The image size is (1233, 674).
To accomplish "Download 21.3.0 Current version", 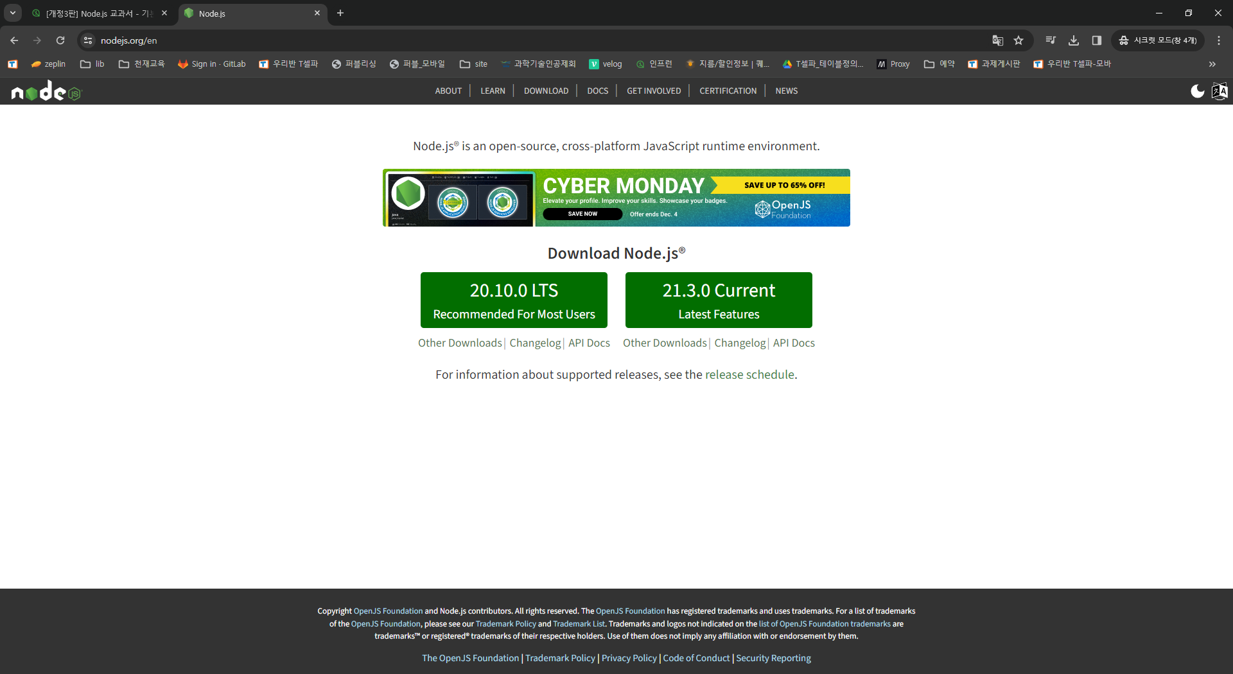I will tap(719, 300).
